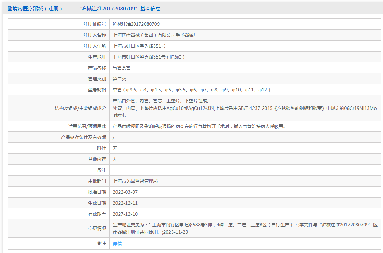The height and width of the screenshot is (253, 383).
Task: Click the 批准日期 label
Action: point(97,192)
